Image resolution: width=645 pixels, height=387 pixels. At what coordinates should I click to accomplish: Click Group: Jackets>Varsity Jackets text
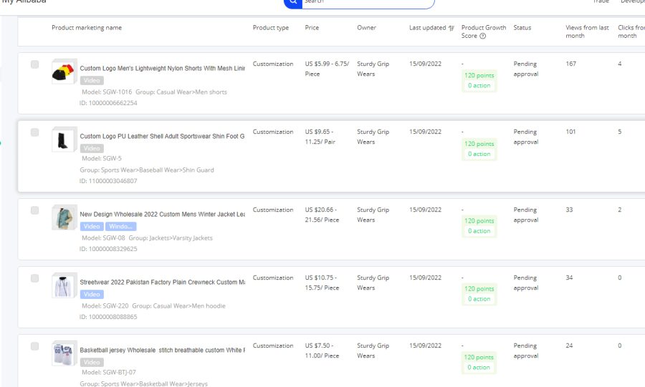coord(171,238)
